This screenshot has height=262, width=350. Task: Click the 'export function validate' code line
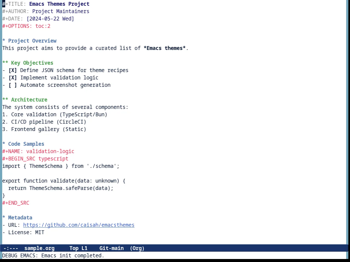coord(64,181)
